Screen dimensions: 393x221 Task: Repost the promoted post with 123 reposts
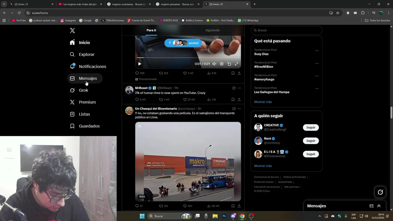(163, 73)
